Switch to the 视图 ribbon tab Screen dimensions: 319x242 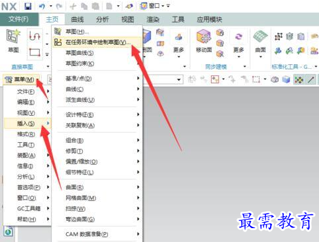[x=128, y=19]
